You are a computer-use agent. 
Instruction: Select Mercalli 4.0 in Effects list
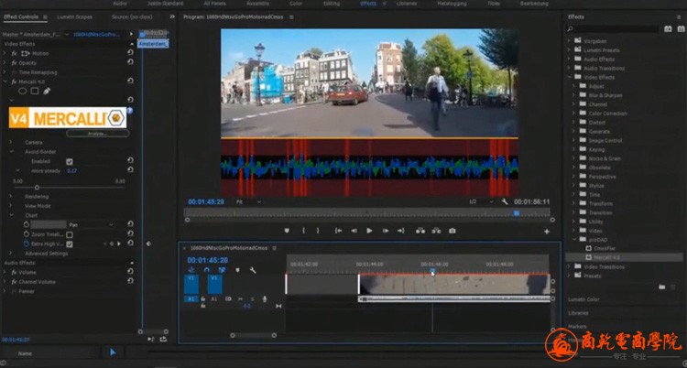click(x=607, y=257)
